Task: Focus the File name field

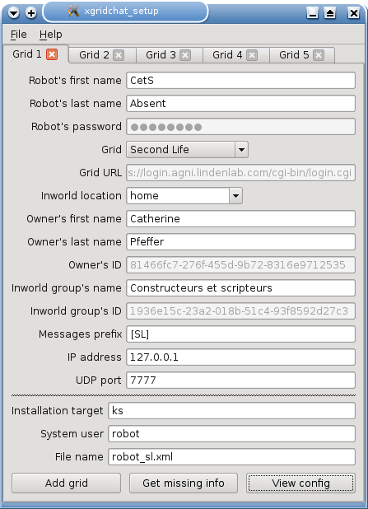Action: [231, 457]
